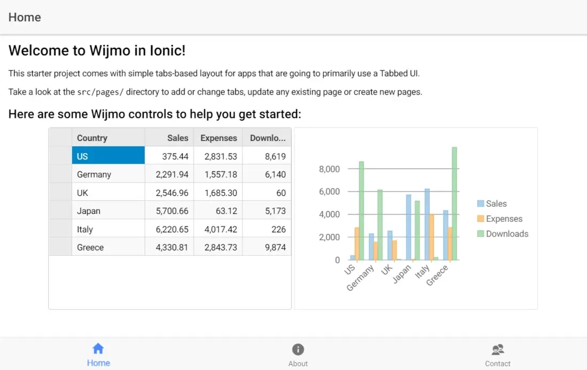
Task: Click the src/pages/ code text
Action: [100, 92]
